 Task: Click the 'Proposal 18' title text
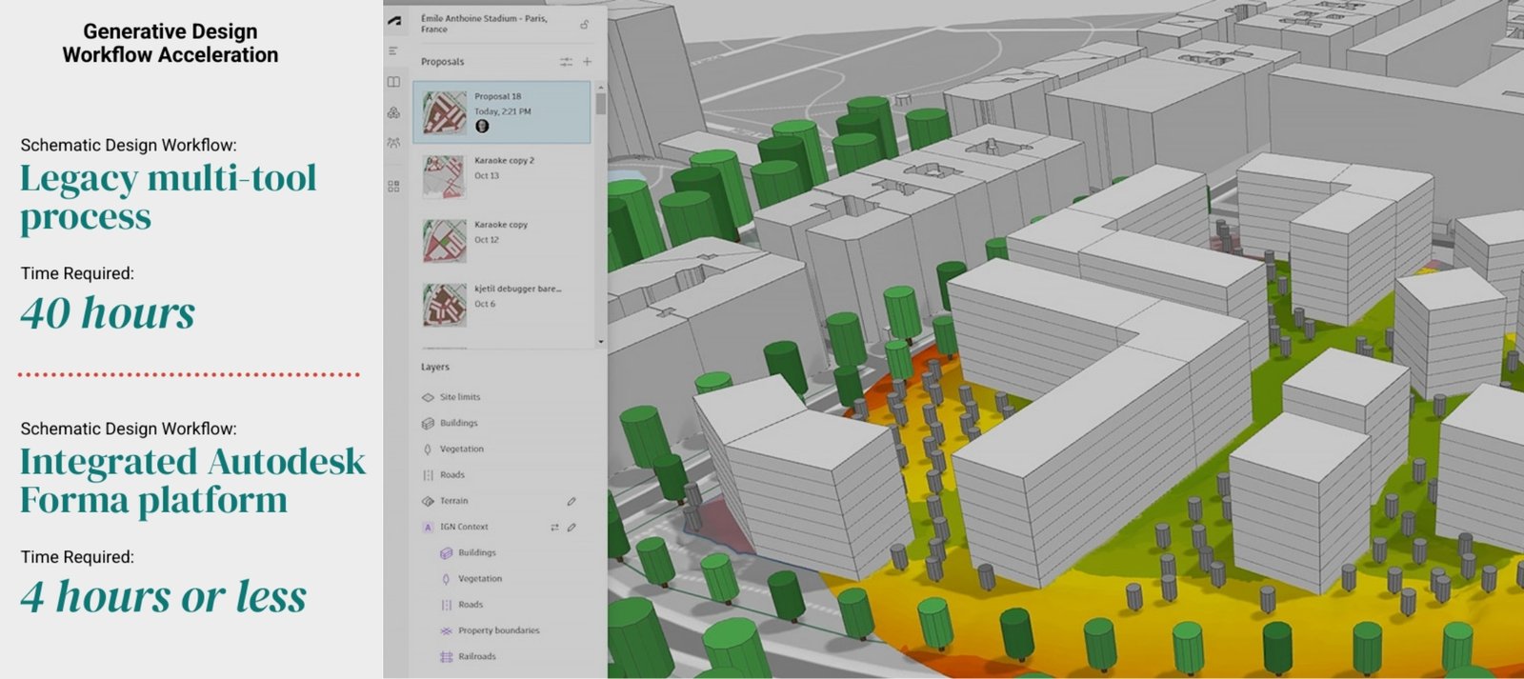pyautogui.click(x=498, y=96)
